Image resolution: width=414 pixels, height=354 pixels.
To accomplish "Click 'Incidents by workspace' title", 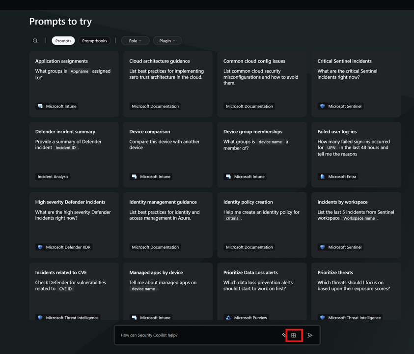I will pos(342,202).
